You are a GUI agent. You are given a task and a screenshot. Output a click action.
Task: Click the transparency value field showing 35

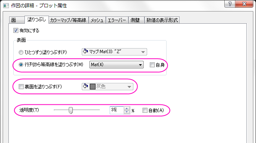click(117, 110)
